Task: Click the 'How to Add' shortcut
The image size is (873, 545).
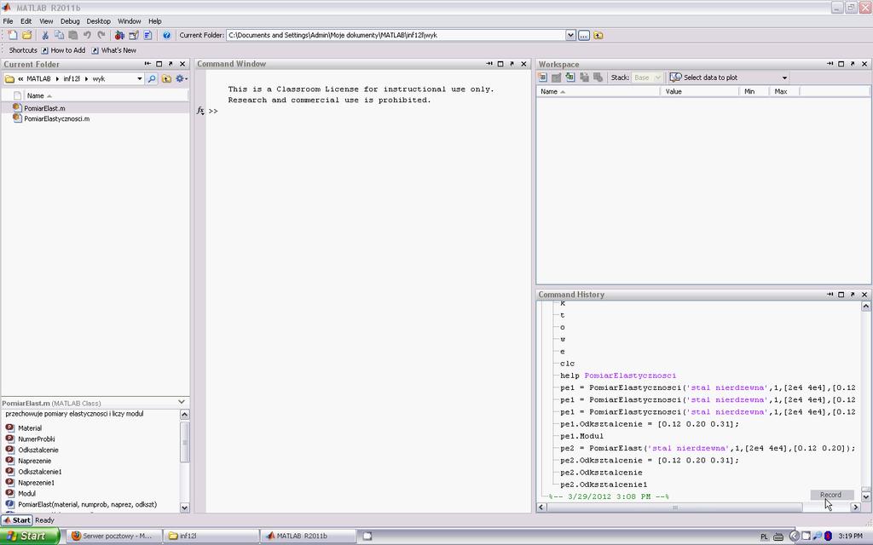Action: coord(63,50)
